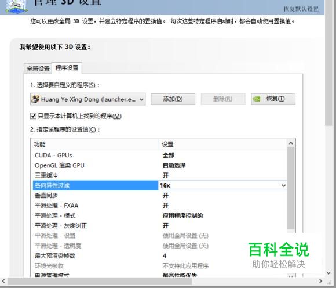The width and height of the screenshot is (336, 288).
Task: Click the 删除(R) button
Action: pos(223,99)
